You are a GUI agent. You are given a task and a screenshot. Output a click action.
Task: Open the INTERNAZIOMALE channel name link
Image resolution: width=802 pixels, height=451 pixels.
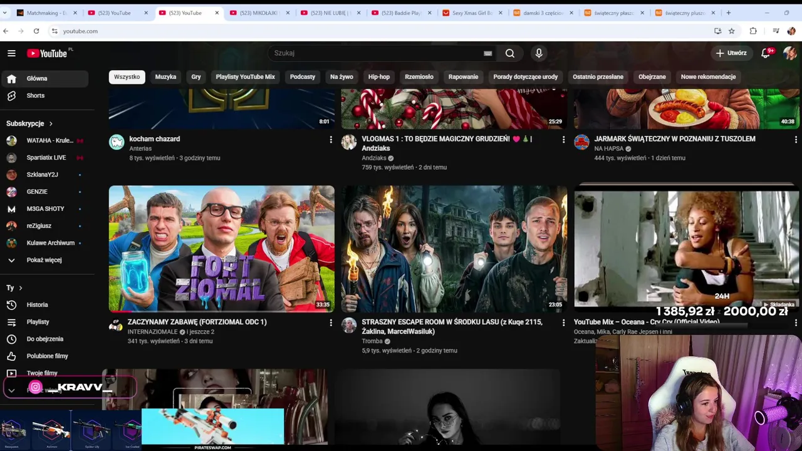click(153, 332)
